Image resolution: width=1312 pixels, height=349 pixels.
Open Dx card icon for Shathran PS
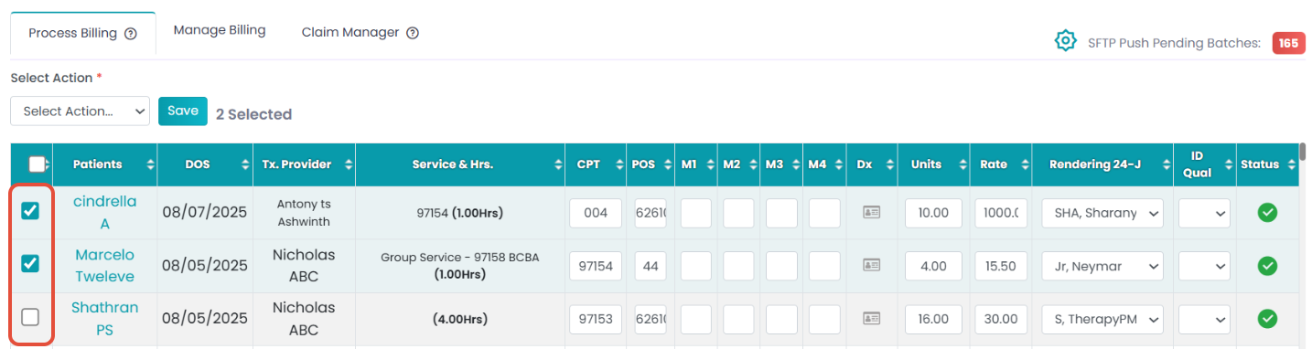tap(872, 319)
